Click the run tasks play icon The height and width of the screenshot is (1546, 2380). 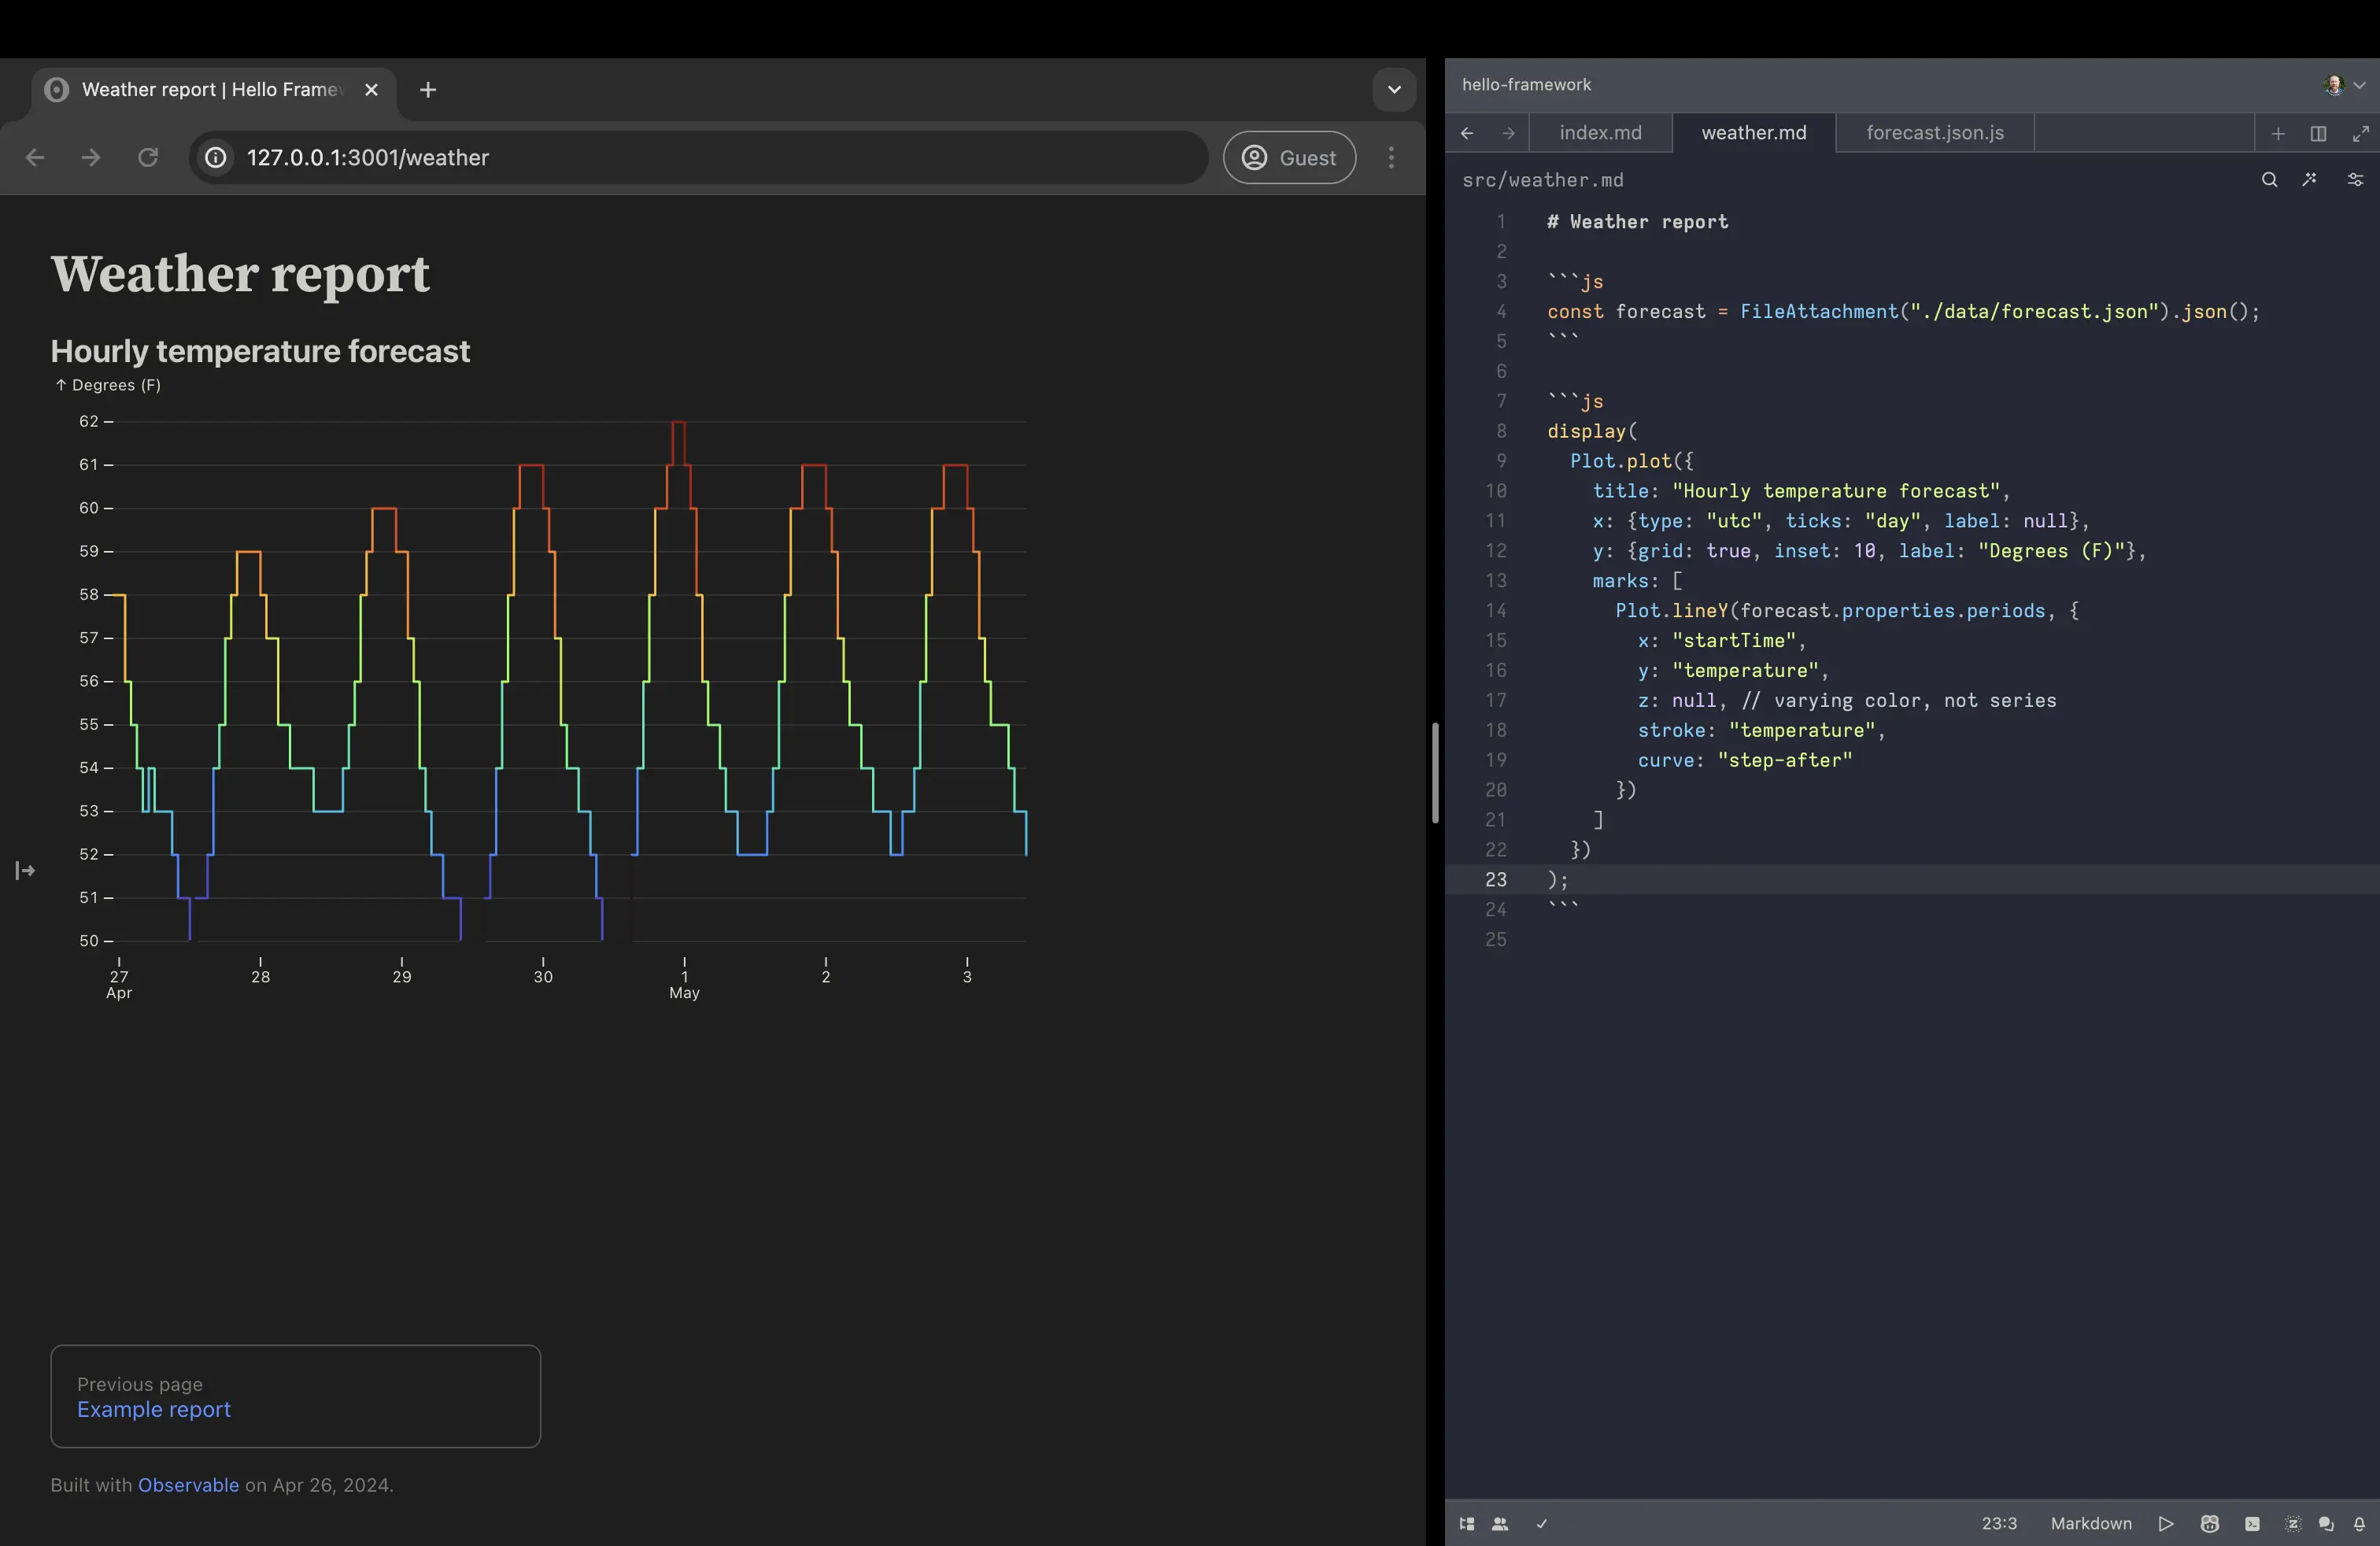coord(2166,1524)
